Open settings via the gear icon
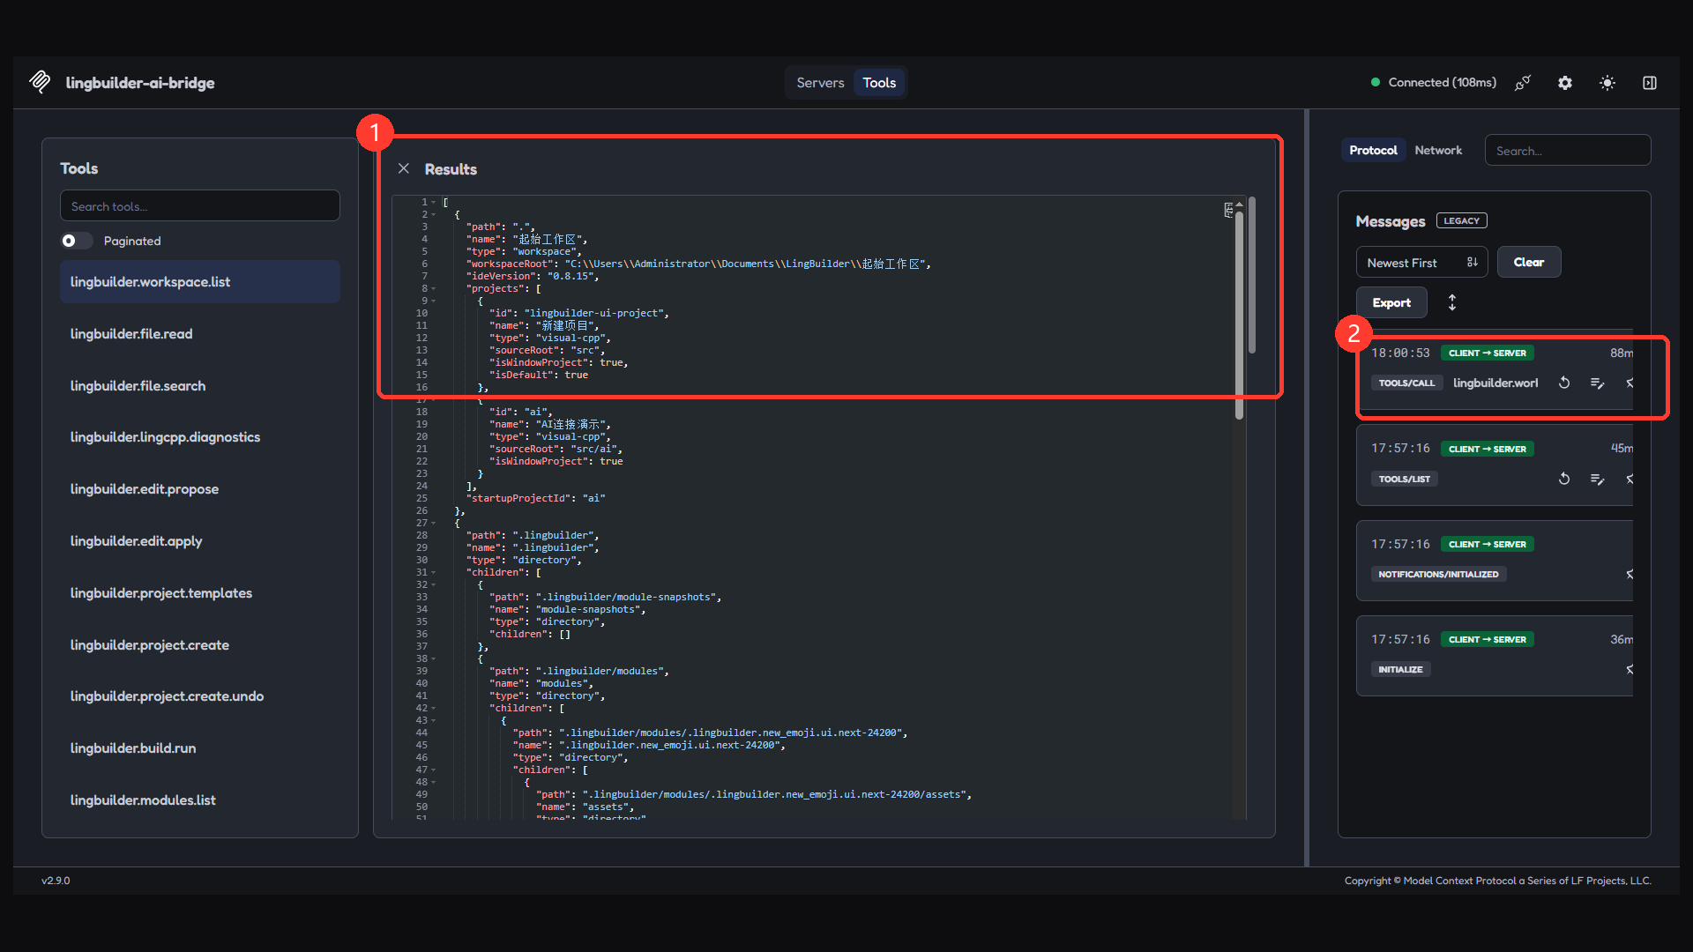 (1565, 83)
